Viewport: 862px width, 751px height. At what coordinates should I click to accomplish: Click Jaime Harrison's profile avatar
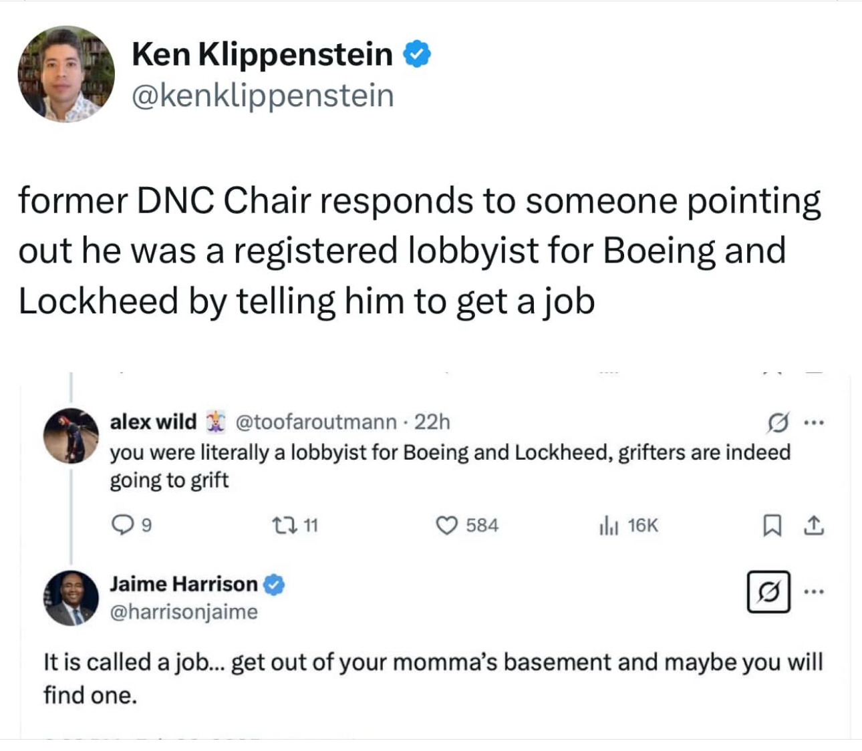(71, 598)
